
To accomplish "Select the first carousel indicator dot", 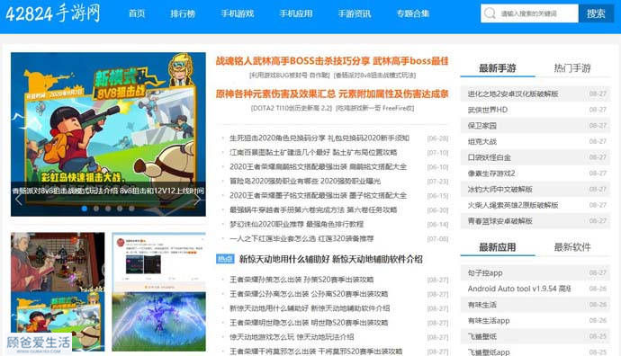I will click(85, 209).
